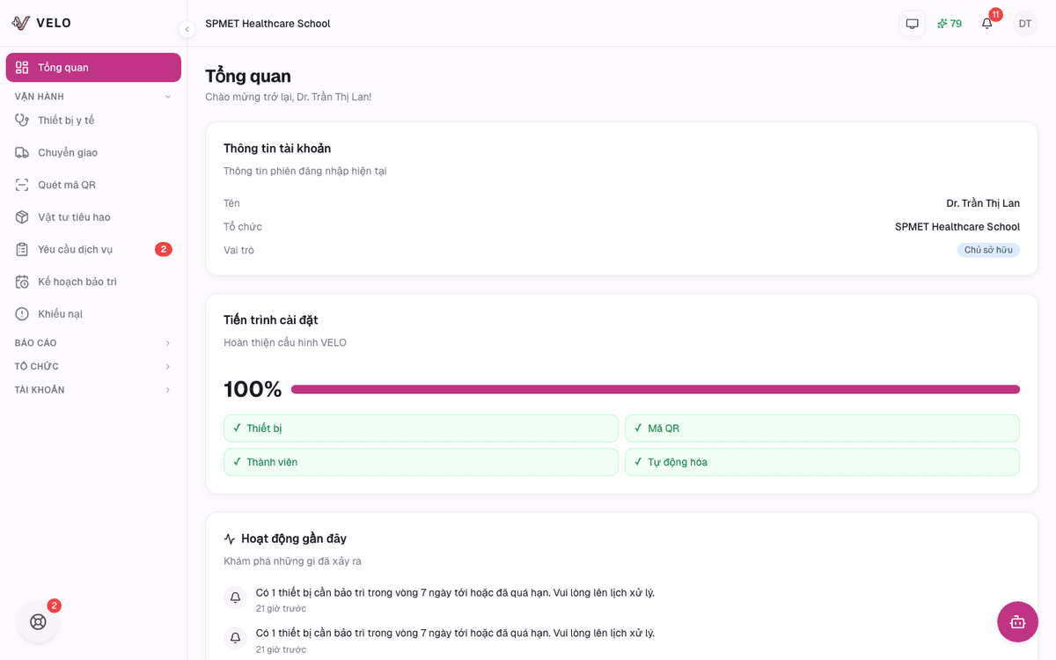Open the notifications bell with 11 alerts
This screenshot has width=1056, height=660.
pyautogui.click(x=986, y=24)
